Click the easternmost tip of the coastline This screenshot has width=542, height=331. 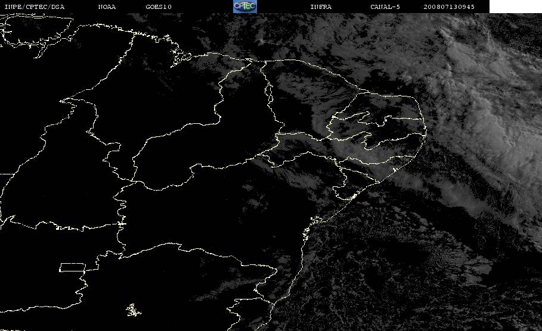pyautogui.click(x=426, y=131)
